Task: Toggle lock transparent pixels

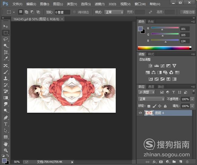Action: (149, 106)
